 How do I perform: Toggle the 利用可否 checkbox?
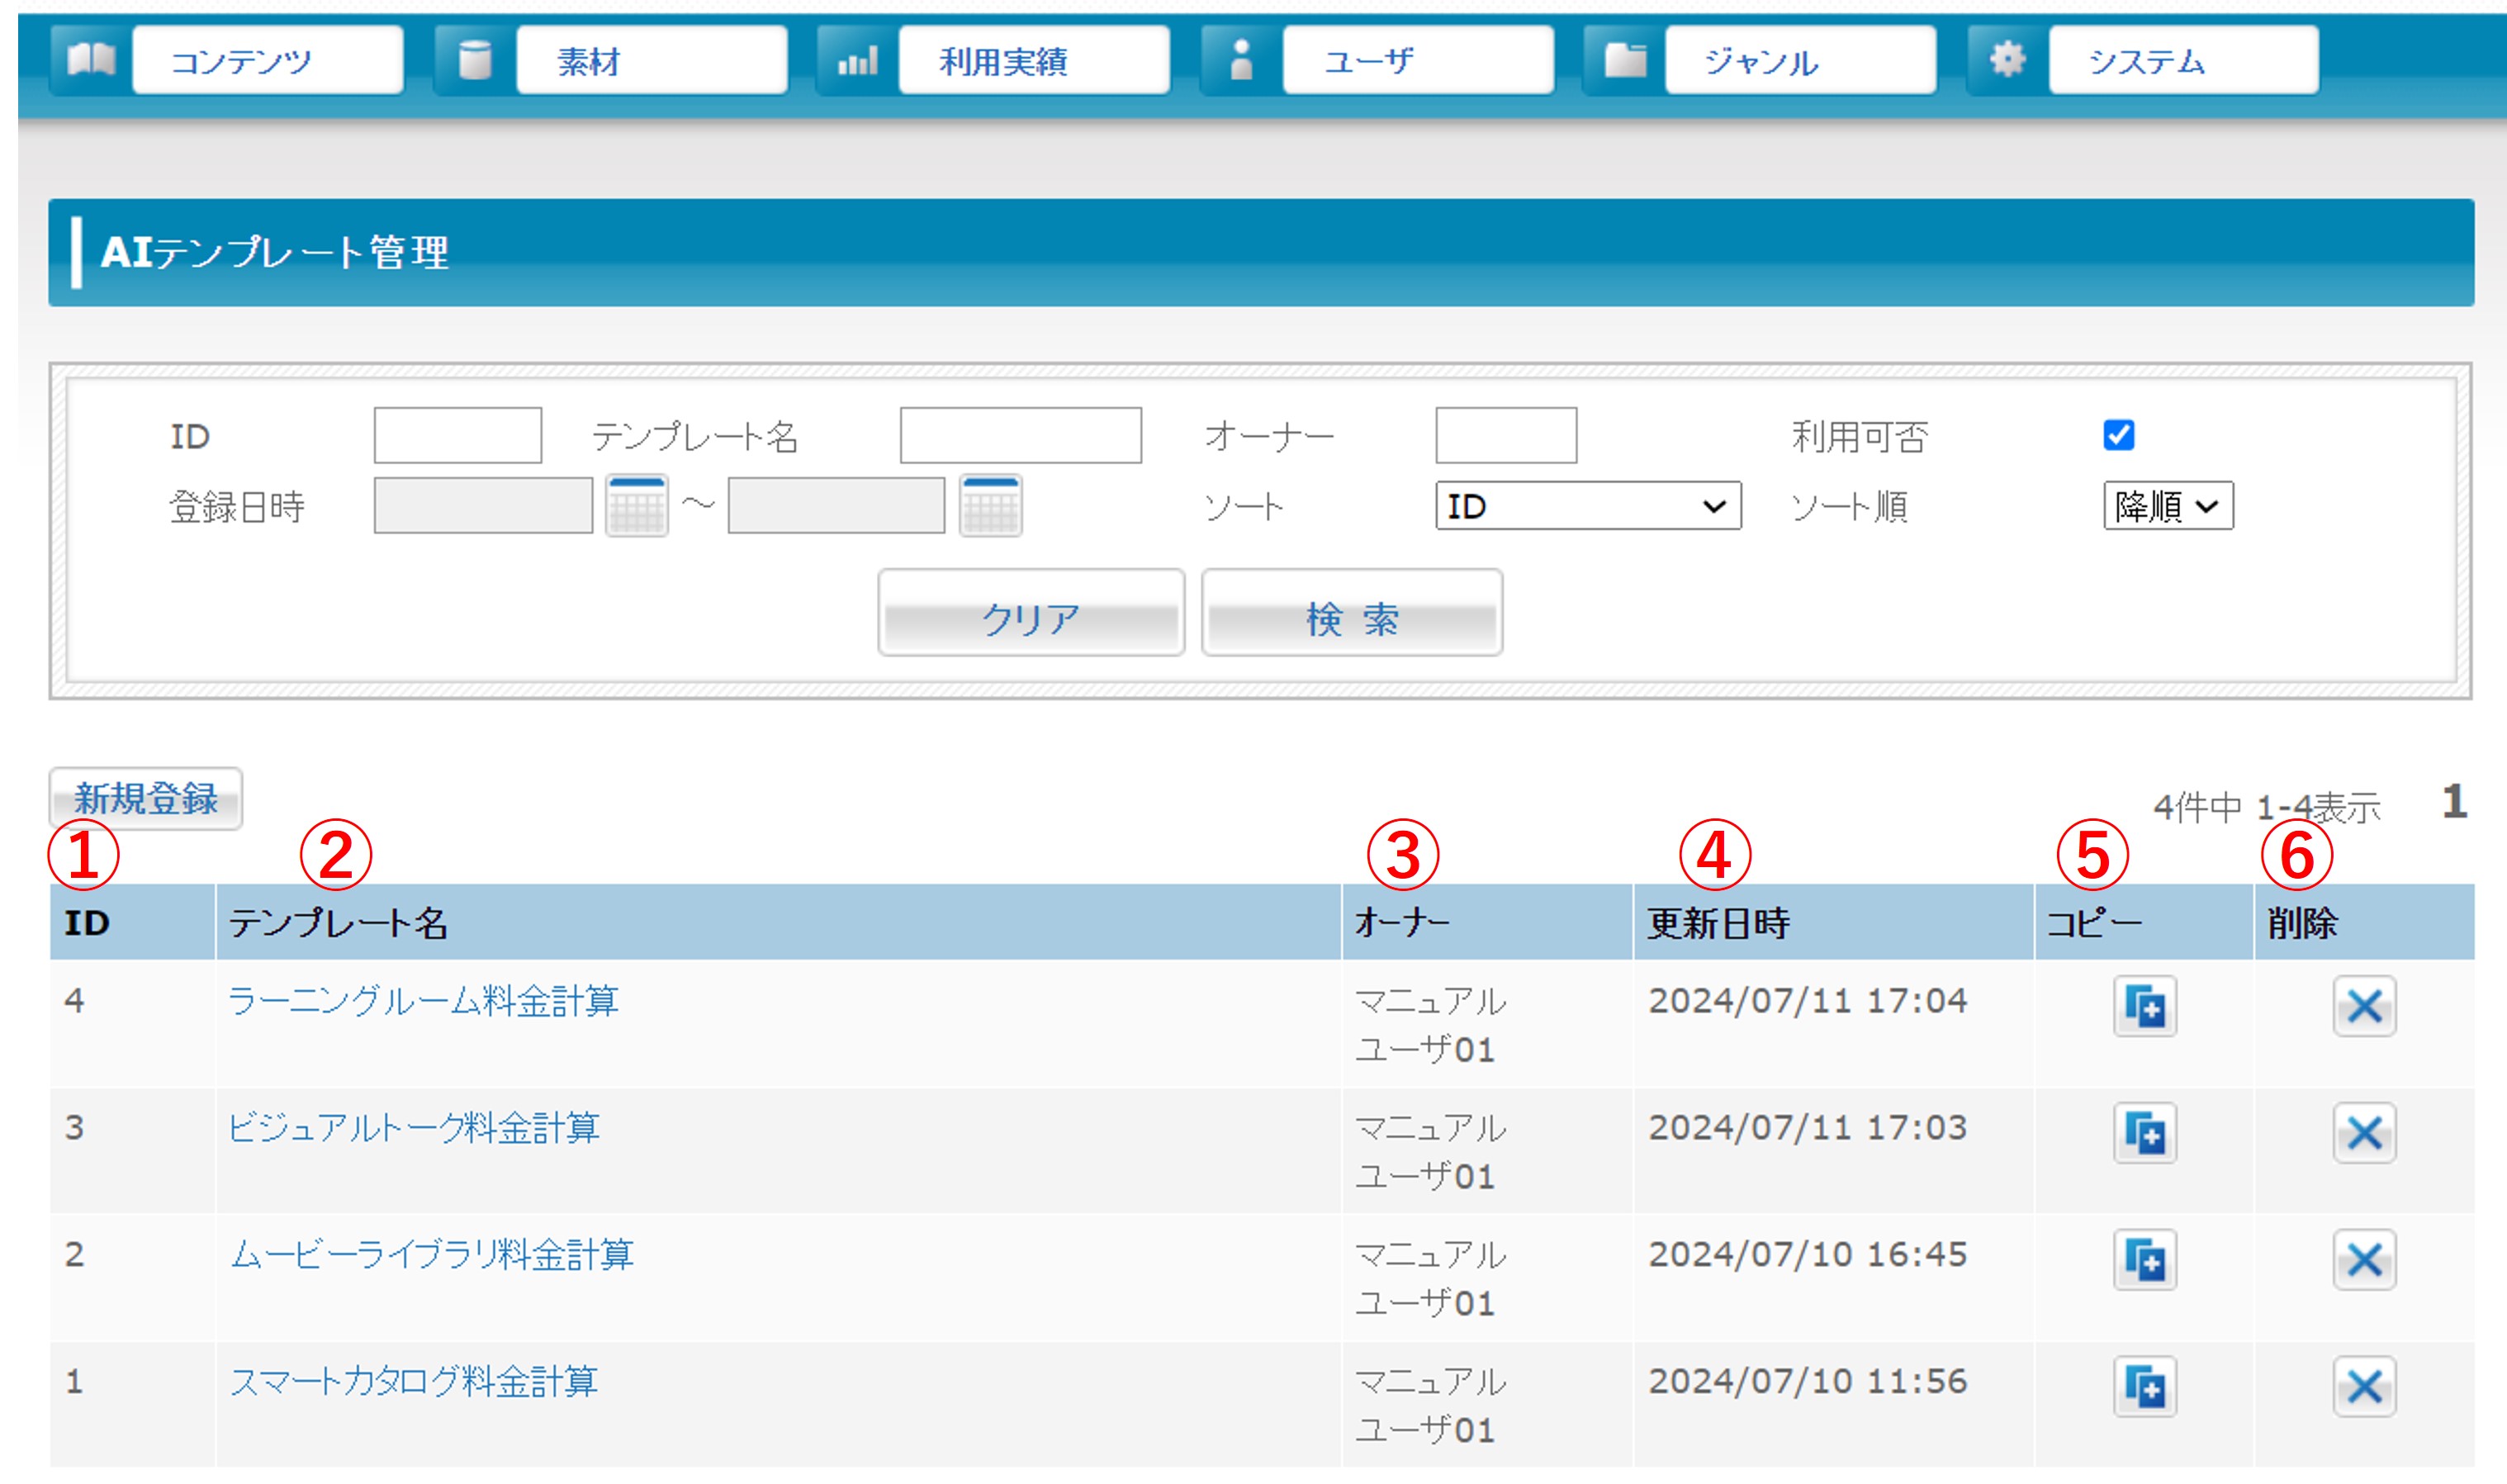click(2118, 435)
